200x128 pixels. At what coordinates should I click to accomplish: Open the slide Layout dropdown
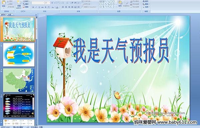[26, 1]
